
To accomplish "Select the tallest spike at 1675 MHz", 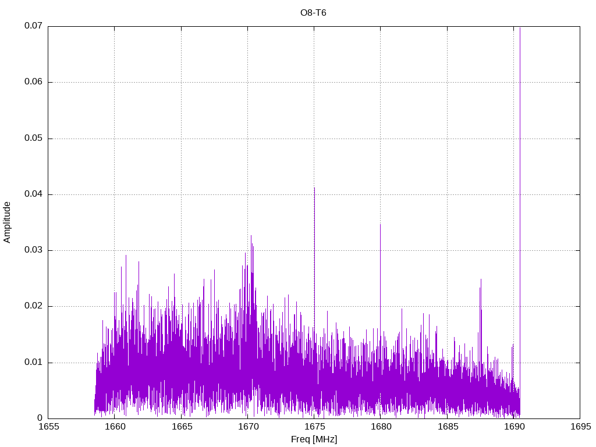I will tap(314, 189).
